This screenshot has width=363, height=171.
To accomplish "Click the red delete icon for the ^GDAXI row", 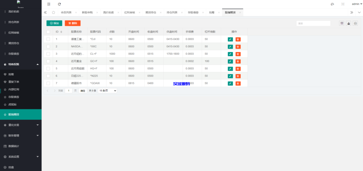I will pos(238,83).
